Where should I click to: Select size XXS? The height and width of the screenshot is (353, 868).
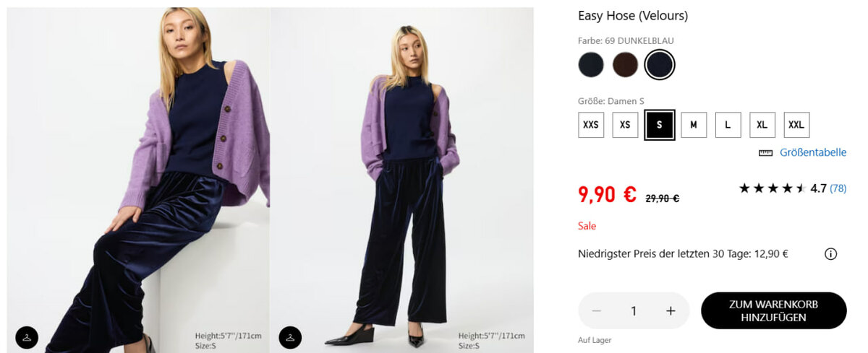pyautogui.click(x=591, y=125)
